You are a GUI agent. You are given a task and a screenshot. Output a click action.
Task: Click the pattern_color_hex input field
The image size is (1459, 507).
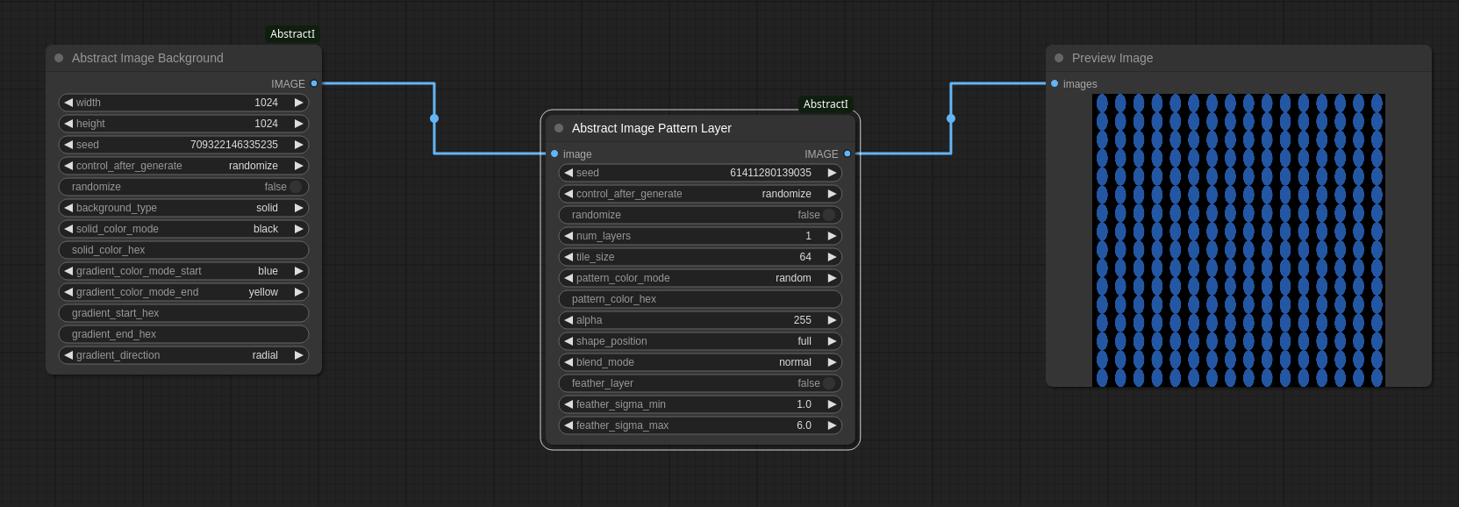(x=700, y=299)
